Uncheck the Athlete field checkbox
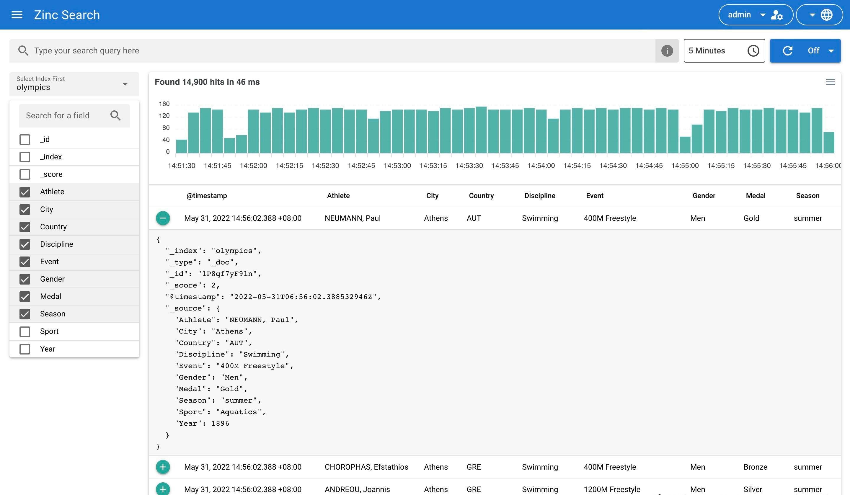Image resolution: width=850 pixels, height=495 pixels. point(25,192)
